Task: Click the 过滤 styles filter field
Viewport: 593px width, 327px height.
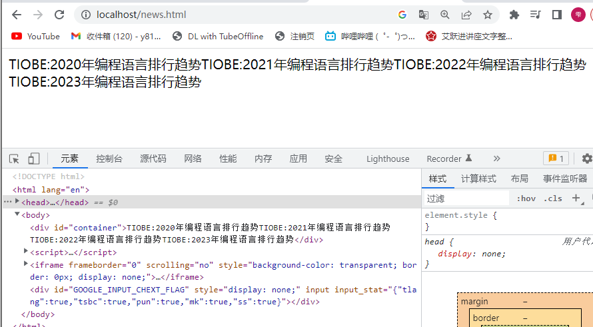Action: (x=466, y=198)
